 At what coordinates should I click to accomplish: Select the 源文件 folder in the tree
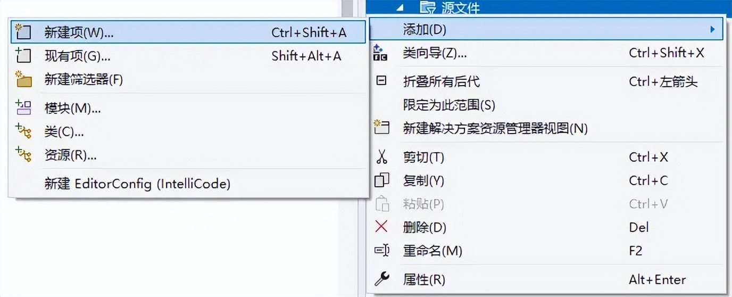450,7
